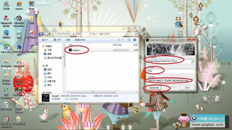Select the NVIDIA Performance desktop shortcut

[x=19, y=92]
